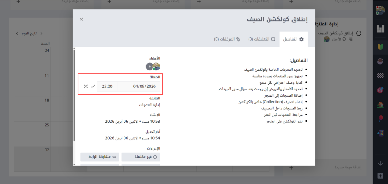The height and width of the screenshot is (184, 388).
Task: Cancel deadline editing with the X icon
Action: [86, 86]
